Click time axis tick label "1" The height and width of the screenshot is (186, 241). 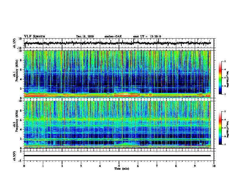coord(43,166)
